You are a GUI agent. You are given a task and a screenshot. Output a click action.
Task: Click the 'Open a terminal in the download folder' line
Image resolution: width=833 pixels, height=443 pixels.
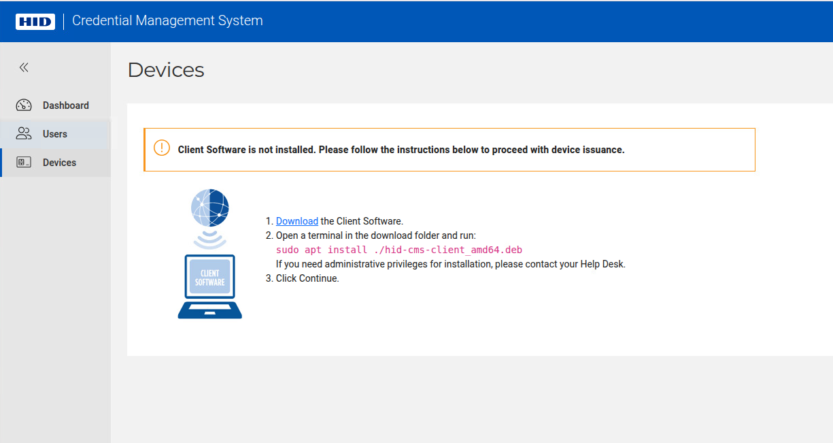coord(376,235)
